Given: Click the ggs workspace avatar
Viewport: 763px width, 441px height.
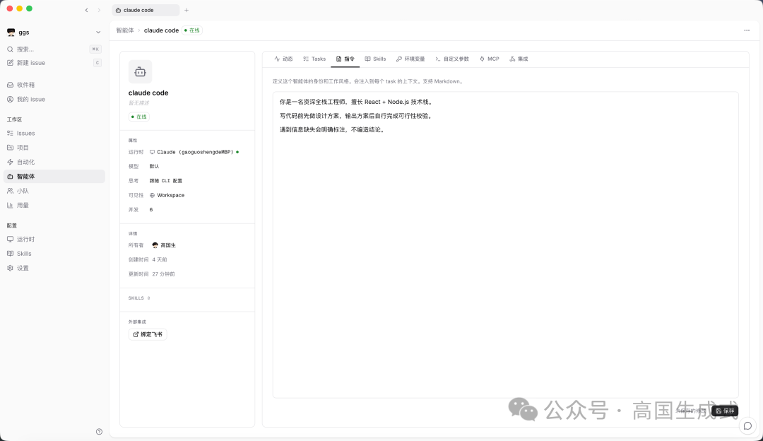Looking at the screenshot, I should (11, 32).
